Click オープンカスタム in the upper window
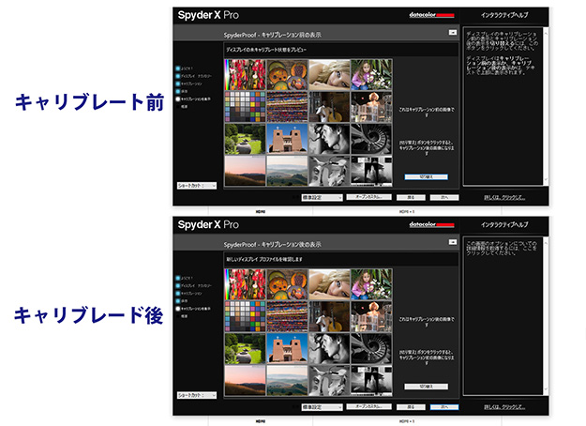 (370, 197)
